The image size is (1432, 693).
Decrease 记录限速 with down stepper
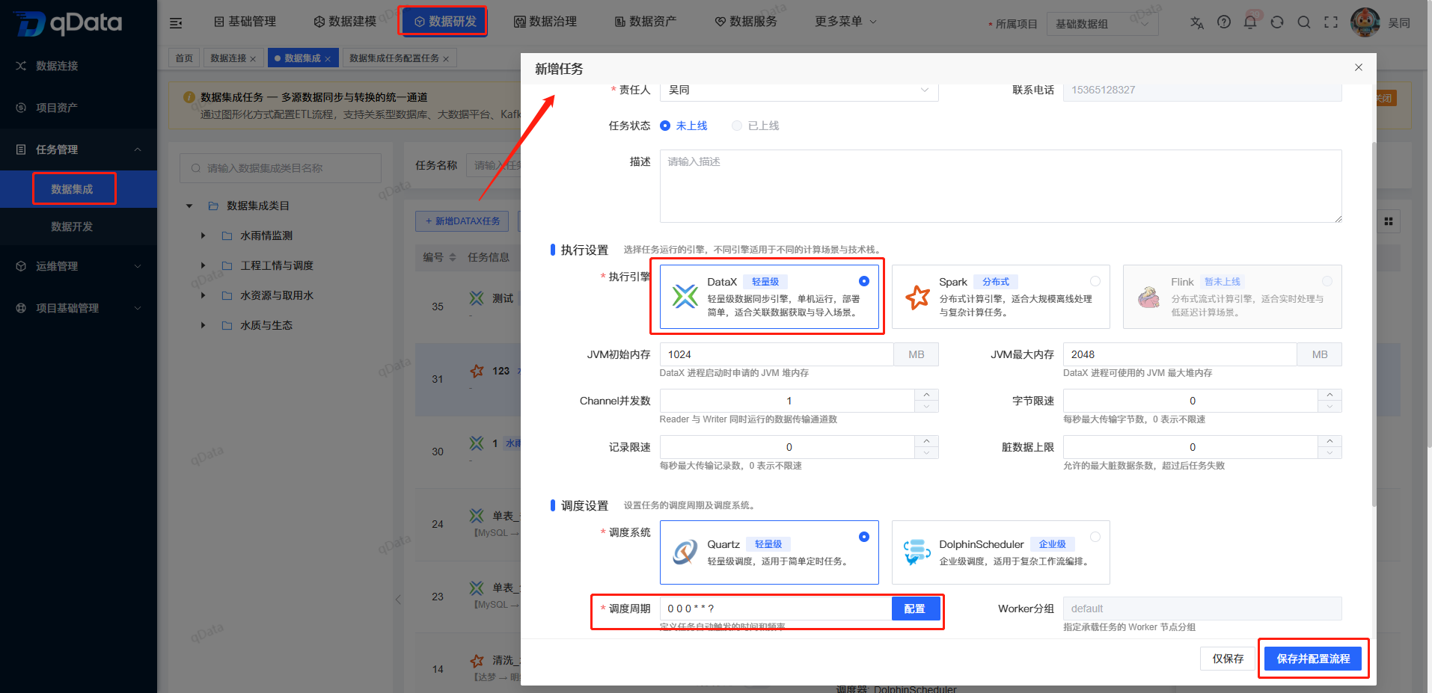pyautogui.click(x=926, y=453)
